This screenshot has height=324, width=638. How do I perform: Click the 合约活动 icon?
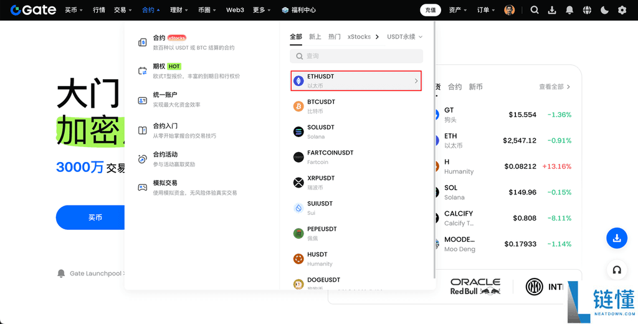point(143,159)
